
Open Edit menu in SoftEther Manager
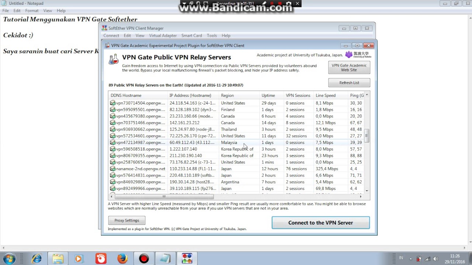(127, 36)
